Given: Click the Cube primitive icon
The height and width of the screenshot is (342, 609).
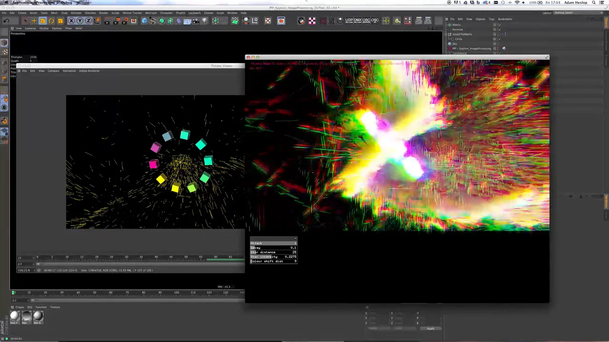Looking at the screenshot, I should [144, 21].
